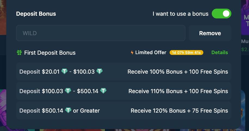Select the 120% Bonus + 75 Free Spins text
Viewport: 249px width, 131px height.
(x=179, y=111)
